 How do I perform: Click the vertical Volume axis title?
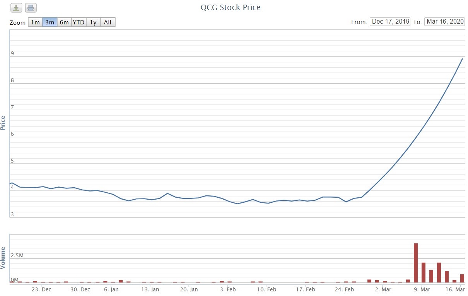[3, 258]
